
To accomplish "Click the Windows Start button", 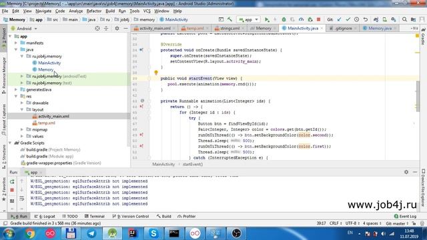I will point(9,233).
